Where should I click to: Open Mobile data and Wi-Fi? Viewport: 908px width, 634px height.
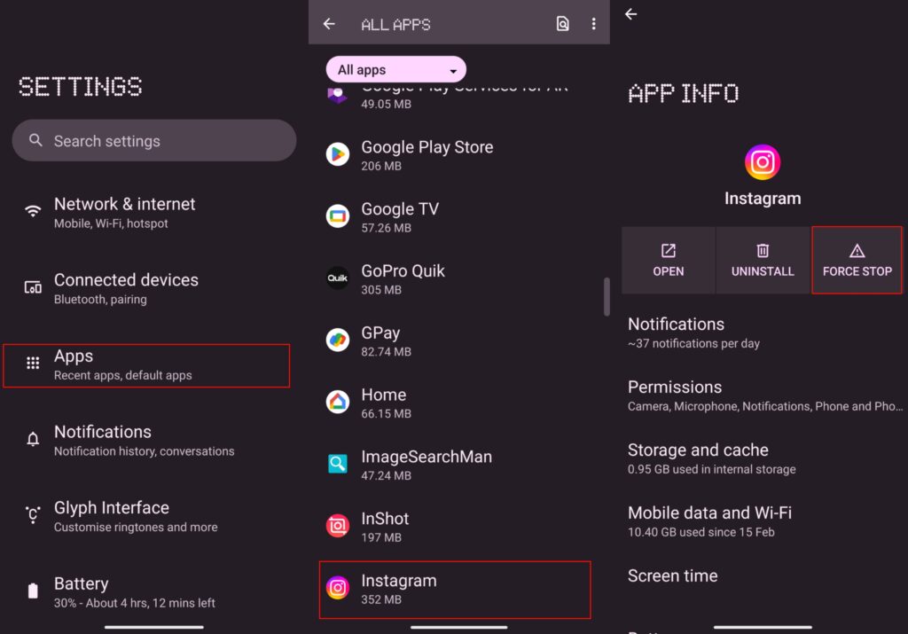click(x=762, y=521)
